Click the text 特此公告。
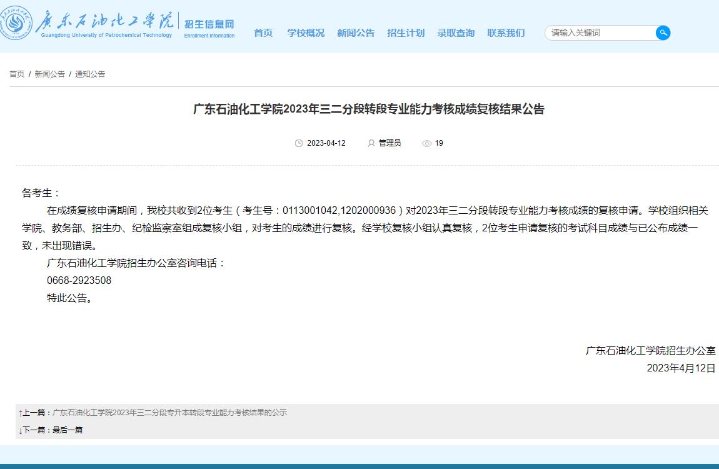The image size is (719, 469). (70, 298)
